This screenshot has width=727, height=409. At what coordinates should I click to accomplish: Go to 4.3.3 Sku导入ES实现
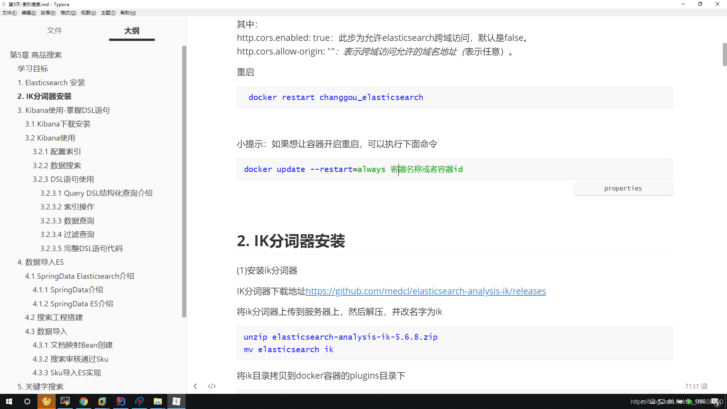[x=67, y=373]
